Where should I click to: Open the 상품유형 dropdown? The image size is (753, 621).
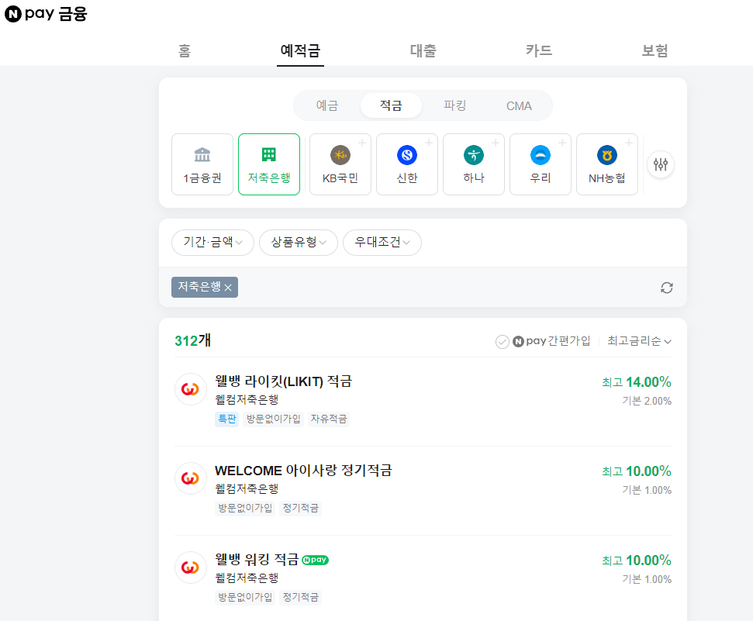point(298,243)
